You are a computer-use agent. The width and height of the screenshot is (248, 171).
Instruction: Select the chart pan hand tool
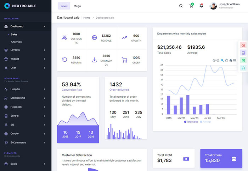pos(226,60)
